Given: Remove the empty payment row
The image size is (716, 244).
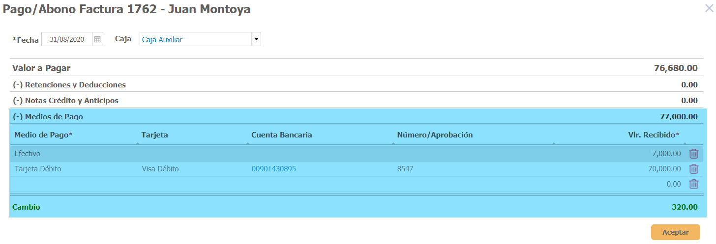Looking at the screenshot, I should coord(693,184).
